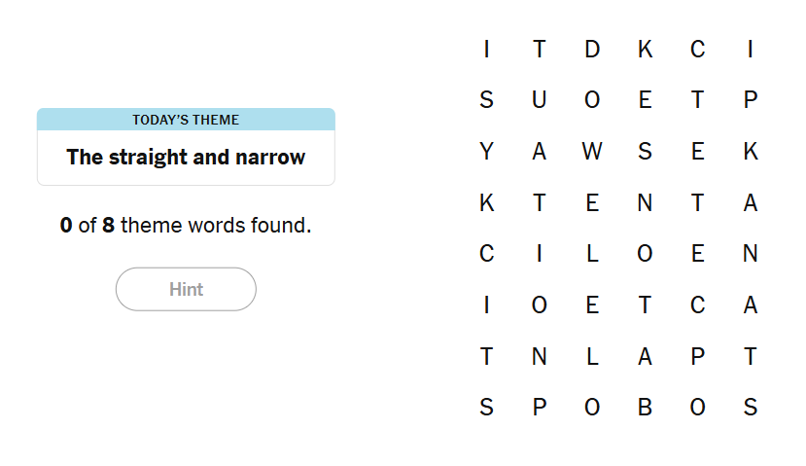
Task: Tap the letter Y in the grid
Action: click(x=487, y=152)
